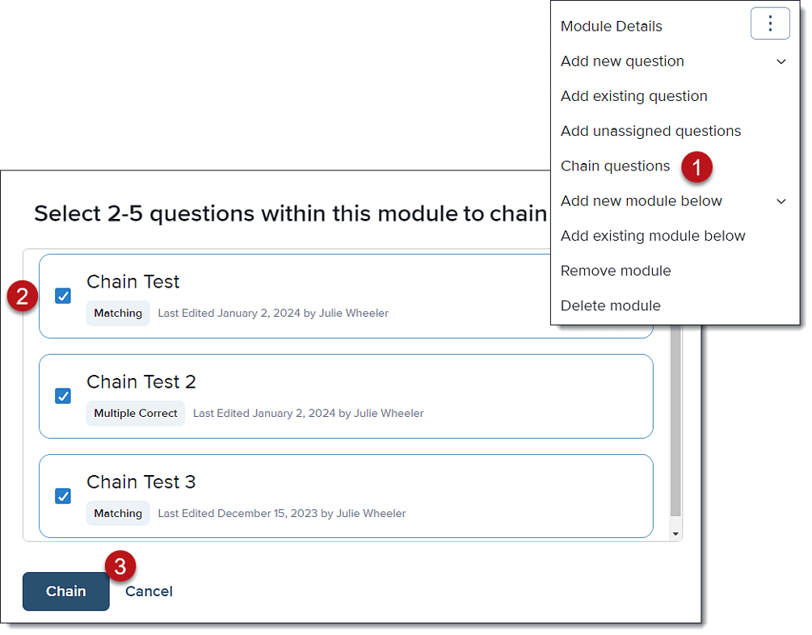Open Module Details

click(612, 26)
